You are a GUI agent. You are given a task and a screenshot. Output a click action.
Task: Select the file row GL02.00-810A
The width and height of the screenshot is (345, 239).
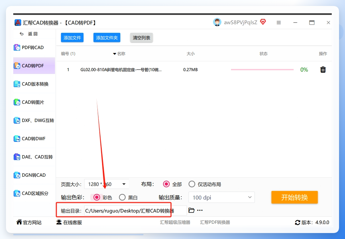point(194,70)
